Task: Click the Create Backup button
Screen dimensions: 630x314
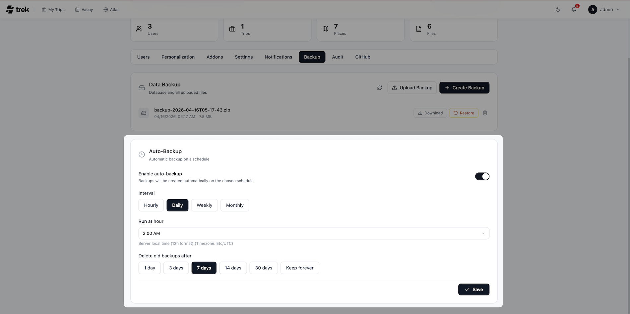Action: [x=464, y=88]
